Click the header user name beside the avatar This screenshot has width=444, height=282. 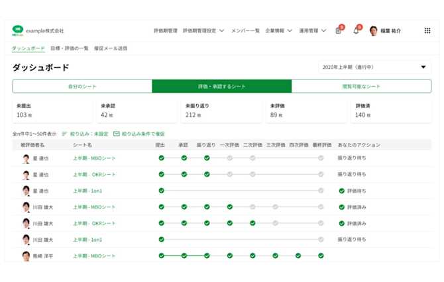pyautogui.click(x=390, y=31)
